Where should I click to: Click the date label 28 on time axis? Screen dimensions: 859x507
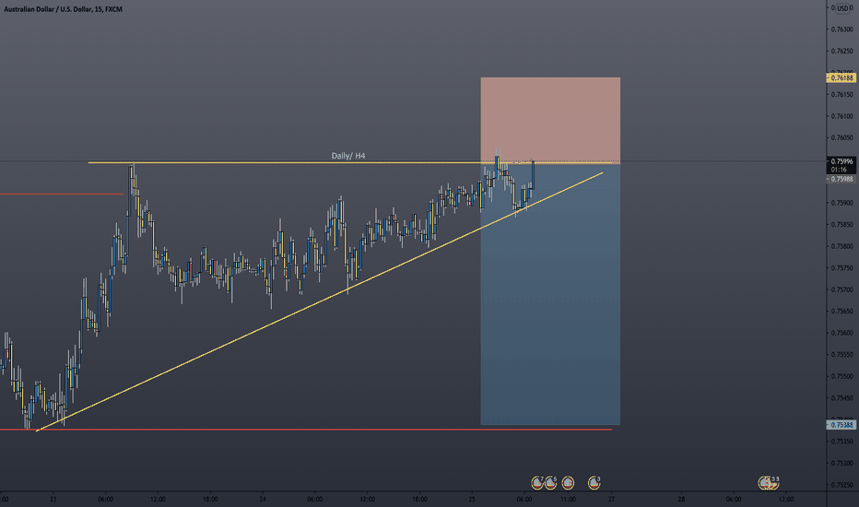[681, 500]
